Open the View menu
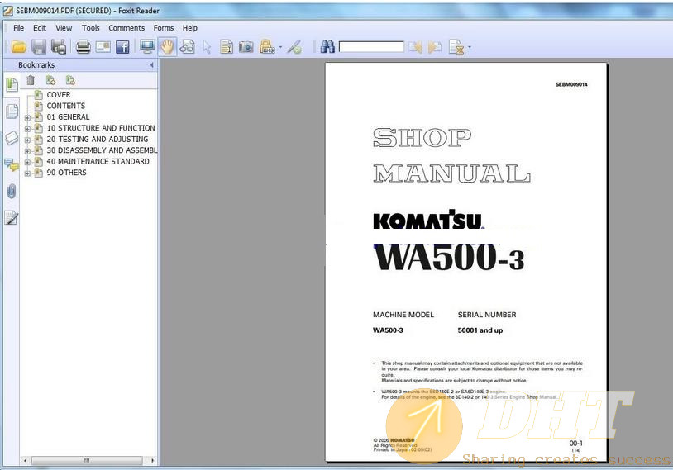 click(x=64, y=28)
